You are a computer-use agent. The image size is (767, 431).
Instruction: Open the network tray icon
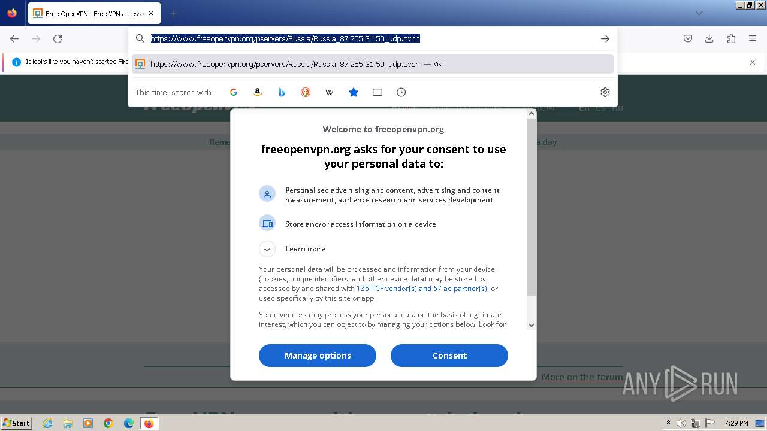click(x=696, y=423)
